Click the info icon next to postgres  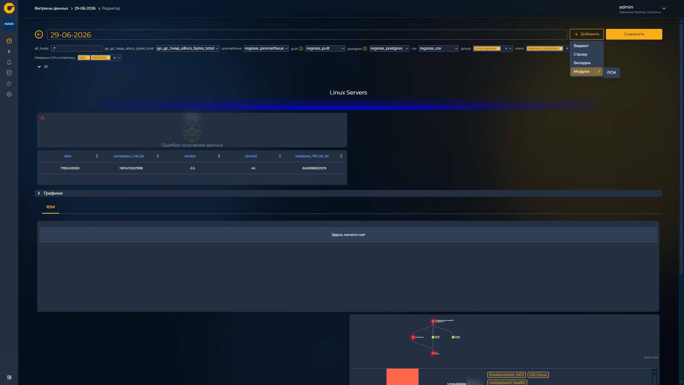pos(365,48)
